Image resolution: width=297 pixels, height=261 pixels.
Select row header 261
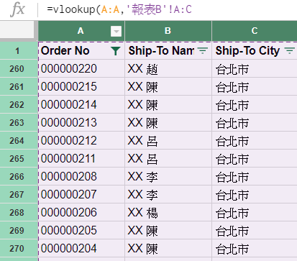click(x=19, y=86)
